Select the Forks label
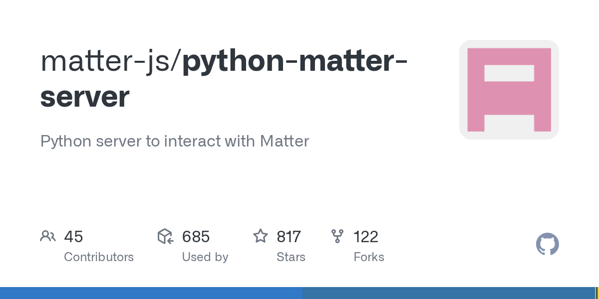The height and width of the screenshot is (299, 599). (368, 257)
